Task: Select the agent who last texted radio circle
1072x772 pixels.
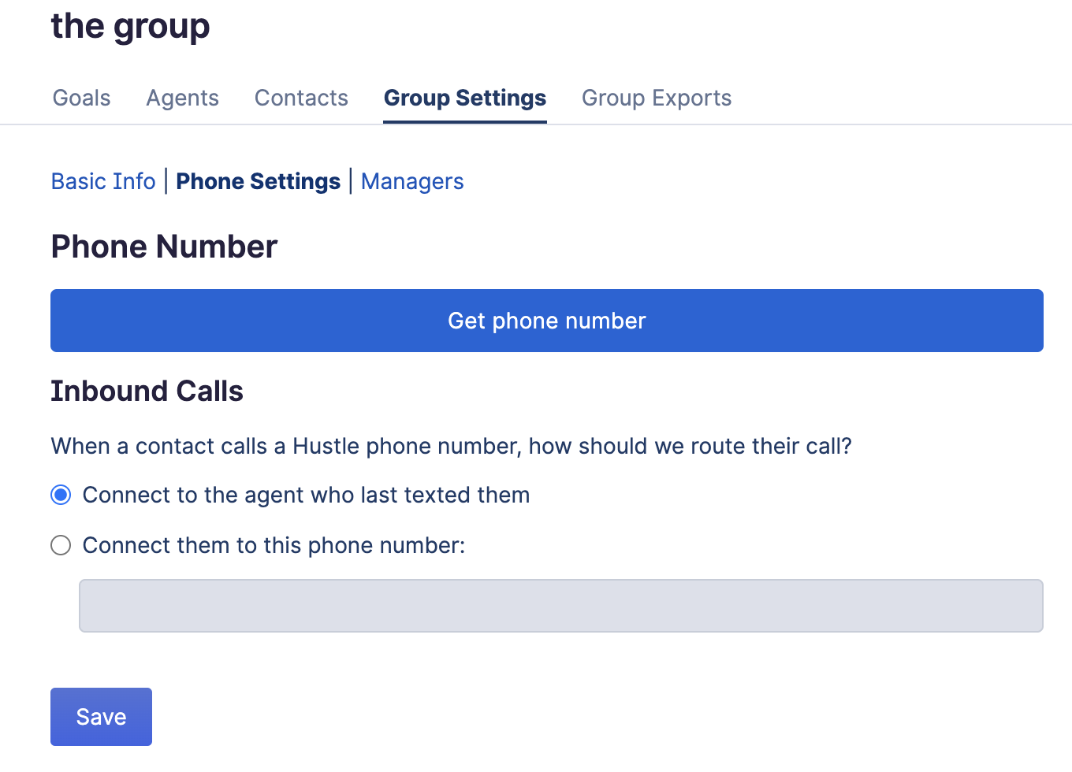Action: [x=61, y=495]
